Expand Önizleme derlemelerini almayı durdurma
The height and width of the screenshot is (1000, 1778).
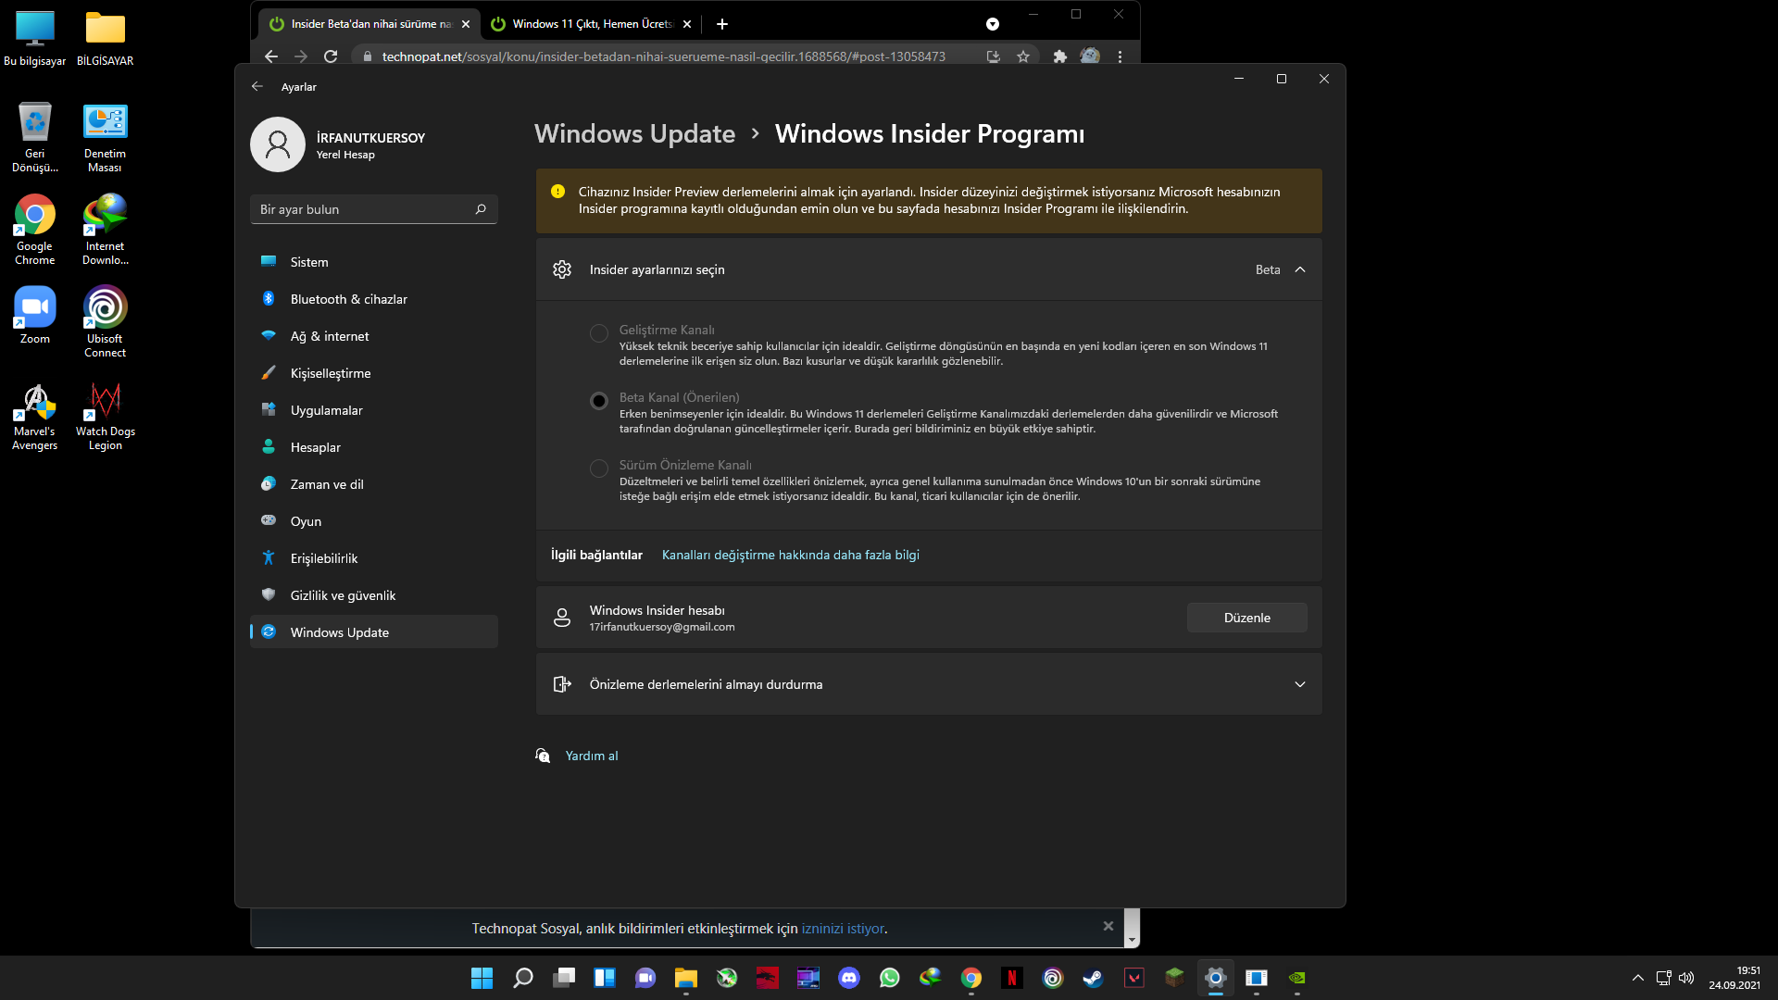pos(1300,684)
